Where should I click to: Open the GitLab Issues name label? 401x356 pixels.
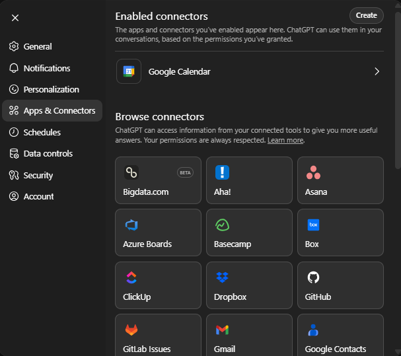coord(147,349)
